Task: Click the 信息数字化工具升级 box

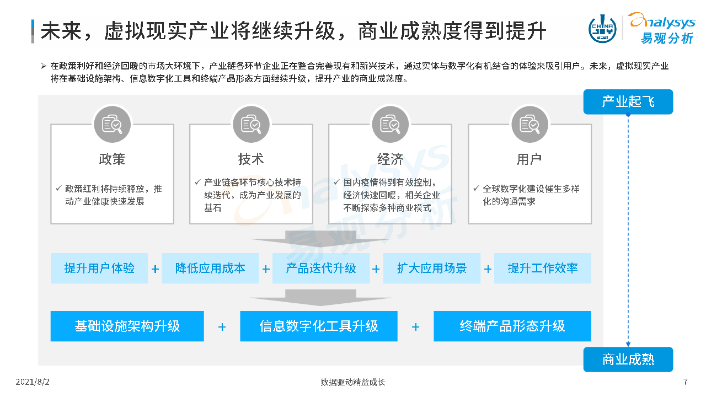Action: tap(319, 326)
